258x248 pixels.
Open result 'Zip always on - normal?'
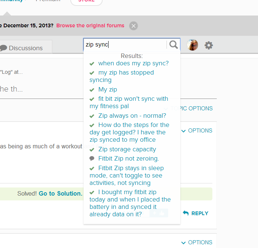(132, 116)
